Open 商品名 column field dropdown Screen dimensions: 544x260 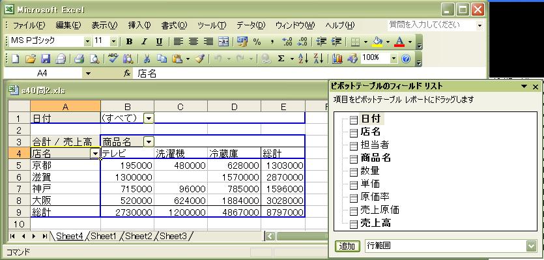pos(149,141)
